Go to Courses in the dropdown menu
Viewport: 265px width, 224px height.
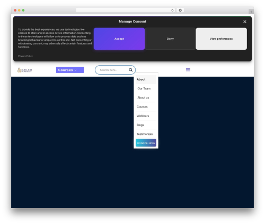click(x=146, y=107)
